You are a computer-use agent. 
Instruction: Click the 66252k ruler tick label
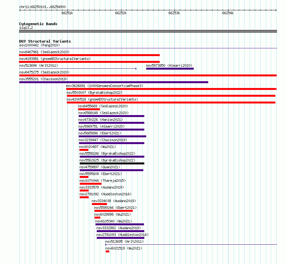pyautogui.click(x=121, y=13)
